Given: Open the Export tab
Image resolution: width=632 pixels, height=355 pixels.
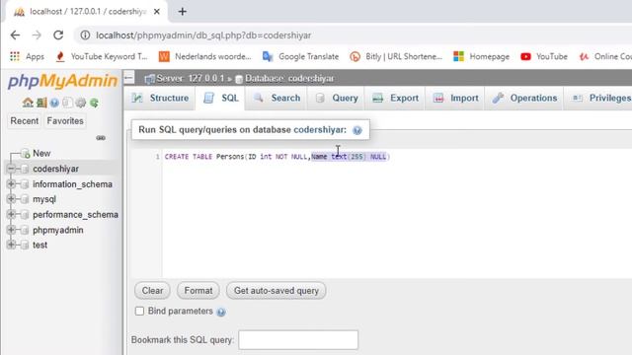Looking at the screenshot, I should 395,99.
